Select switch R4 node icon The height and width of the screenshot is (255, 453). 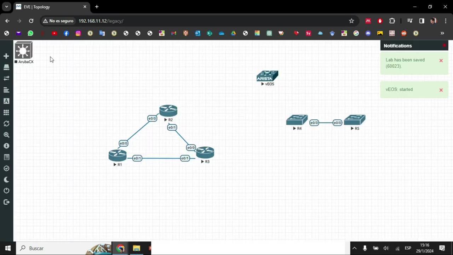[x=297, y=120]
